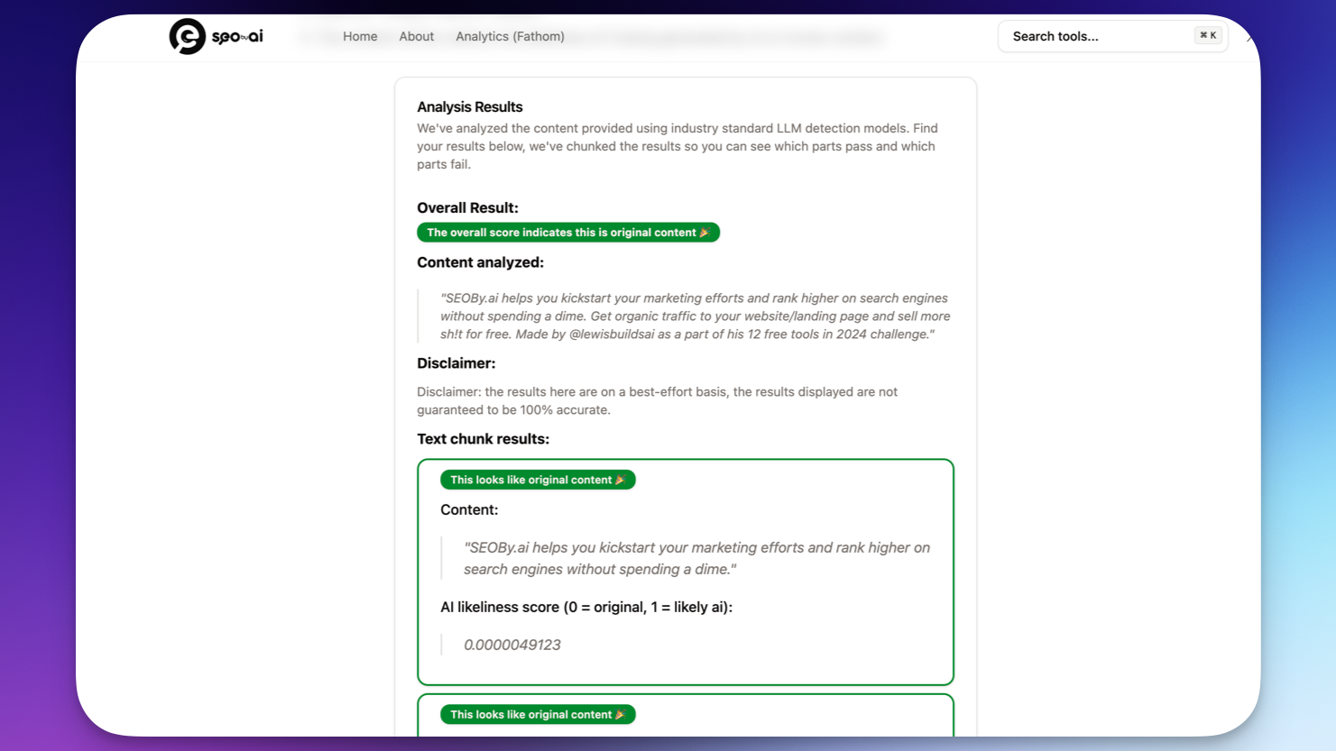Click the Overall Result heading
Image resolution: width=1336 pixels, height=751 pixels.
coord(467,207)
